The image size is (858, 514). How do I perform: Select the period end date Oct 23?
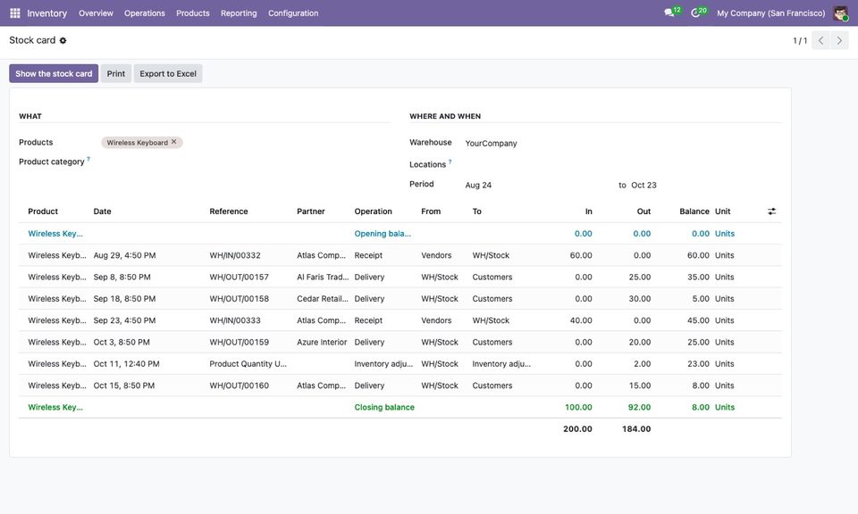[643, 186]
